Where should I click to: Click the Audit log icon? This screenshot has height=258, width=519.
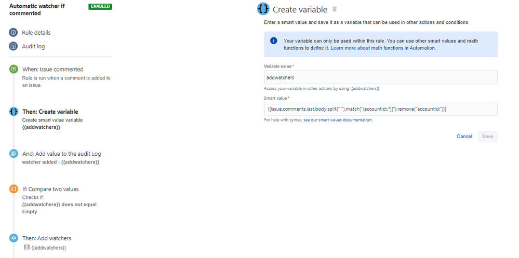click(x=13, y=46)
